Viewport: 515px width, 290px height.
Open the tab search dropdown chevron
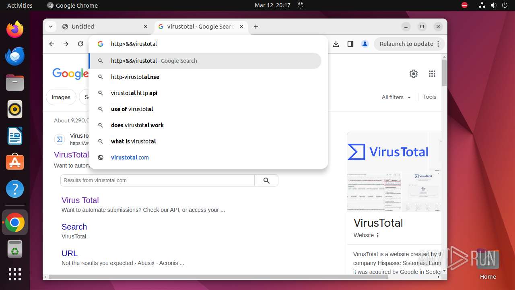[x=50, y=27]
